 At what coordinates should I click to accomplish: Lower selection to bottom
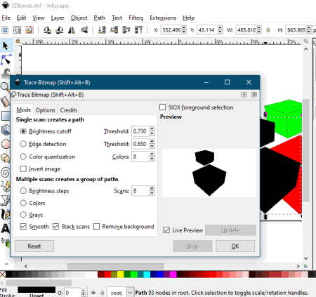(102, 30)
